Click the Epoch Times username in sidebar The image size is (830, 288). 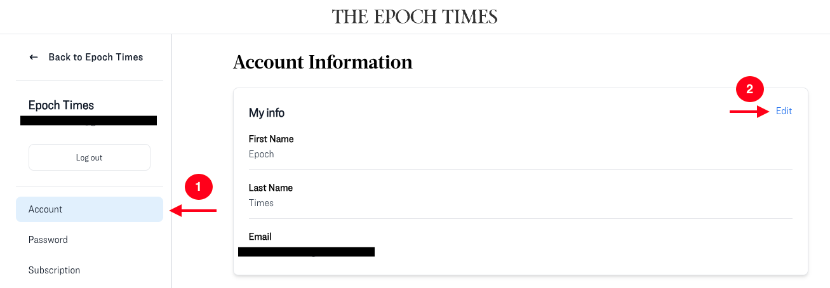tap(61, 105)
